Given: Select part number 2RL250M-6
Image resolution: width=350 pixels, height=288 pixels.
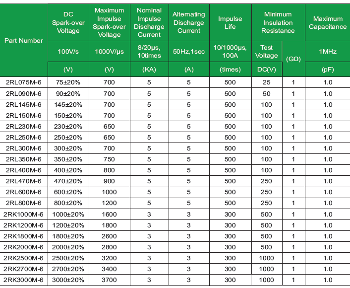Looking at the screenshot, I should coord(24,137).
